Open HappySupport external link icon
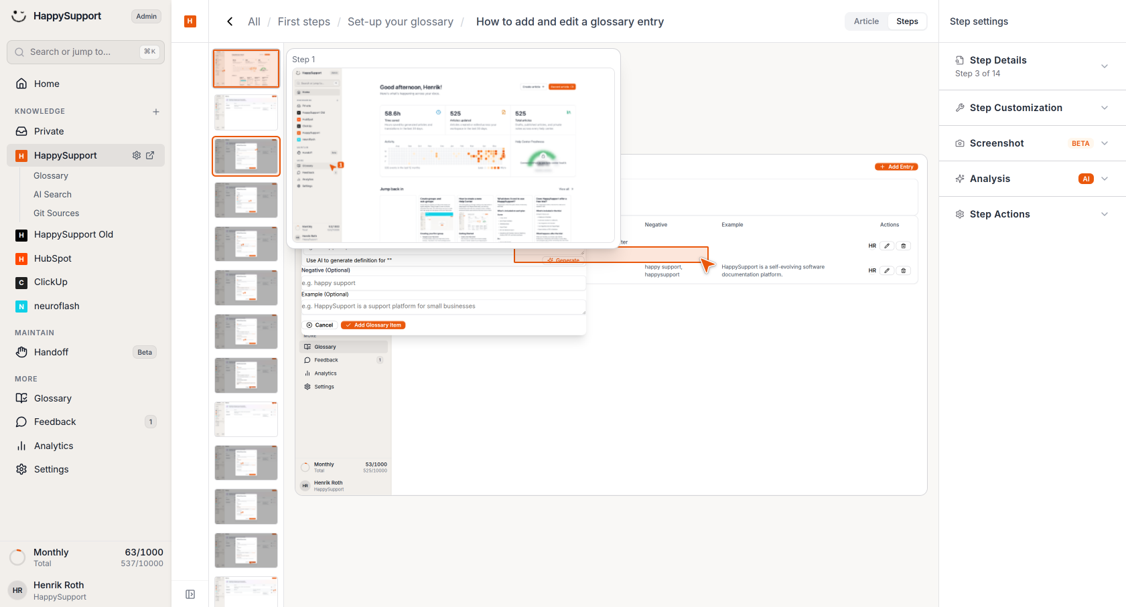Screen dimensions: 1126x607 (150, 155)
